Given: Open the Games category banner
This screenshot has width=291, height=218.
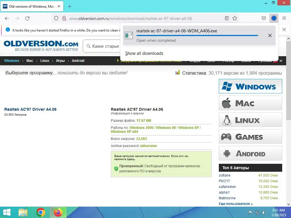Looking at the screenshot, I should click(250, 137).
